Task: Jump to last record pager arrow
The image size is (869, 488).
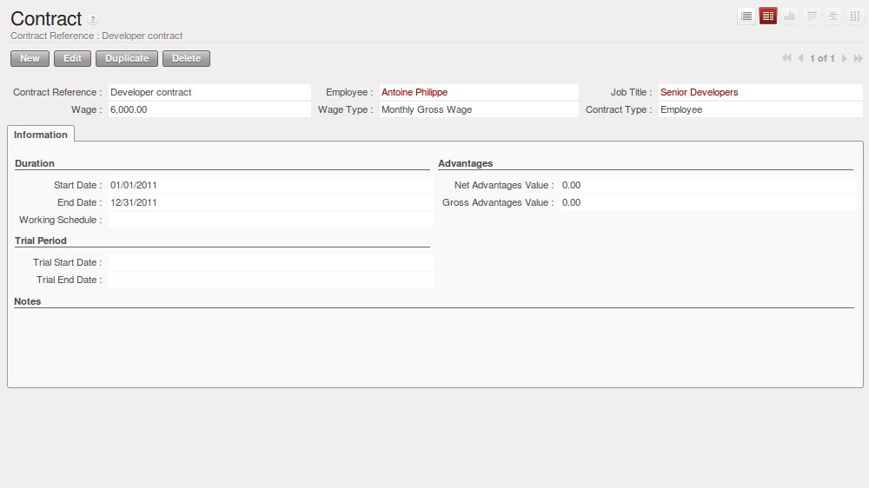Action: (x=858, y=58)
